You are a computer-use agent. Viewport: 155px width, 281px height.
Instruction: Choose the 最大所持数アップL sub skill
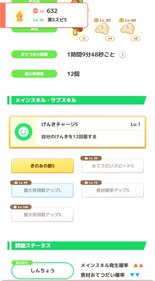pos(43,190)
